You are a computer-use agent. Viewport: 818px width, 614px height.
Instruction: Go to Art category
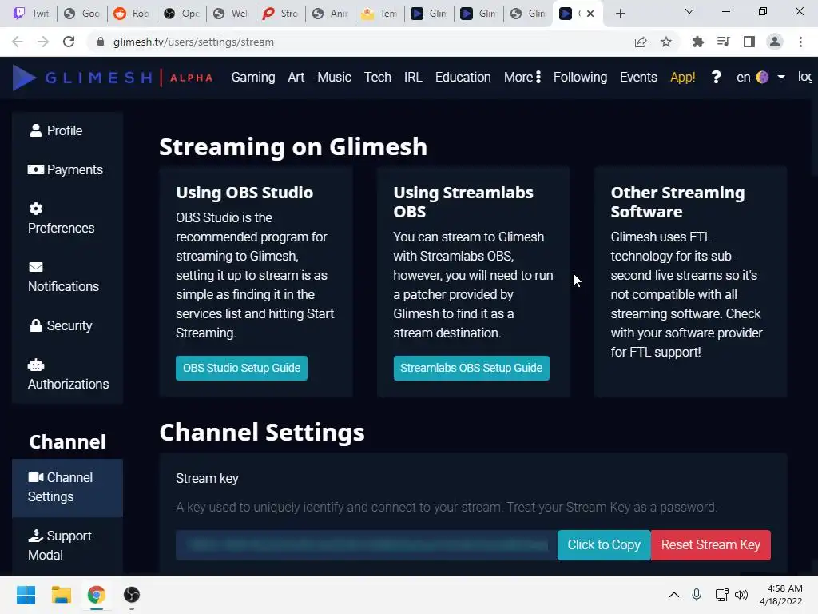point(296,78)
